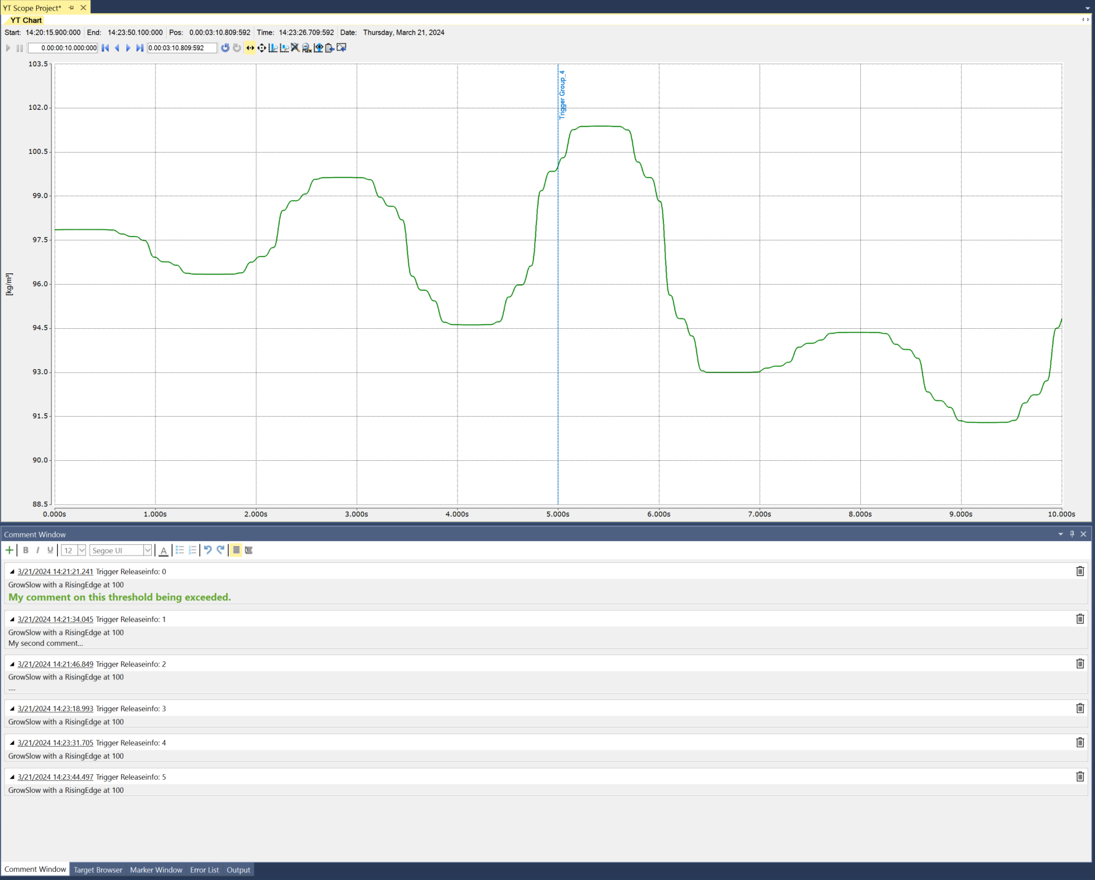Open the font size dropdown
This screenshot has width=1095, height=880.
(x=82, y=550)
